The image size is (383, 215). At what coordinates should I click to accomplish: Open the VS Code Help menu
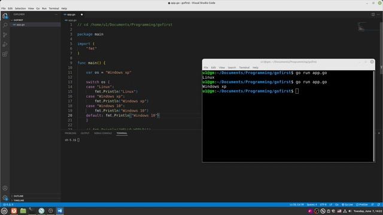coord(64,8)
